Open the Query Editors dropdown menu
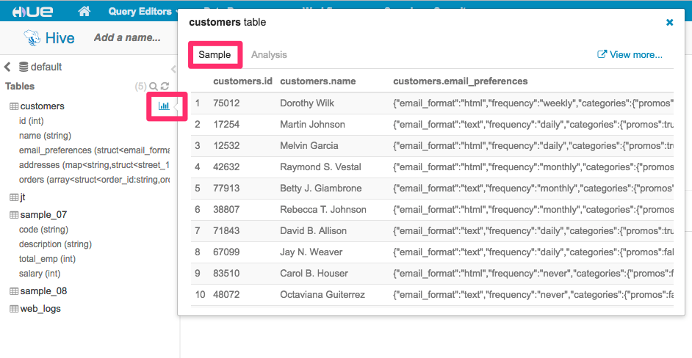This screenshot has width=692, height=358. [143, 11]
